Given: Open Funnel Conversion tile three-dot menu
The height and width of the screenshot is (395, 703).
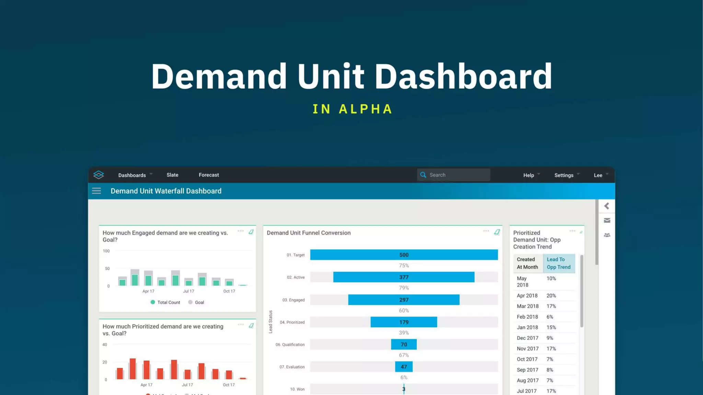Looking at the screenshot, I should 486,231.
